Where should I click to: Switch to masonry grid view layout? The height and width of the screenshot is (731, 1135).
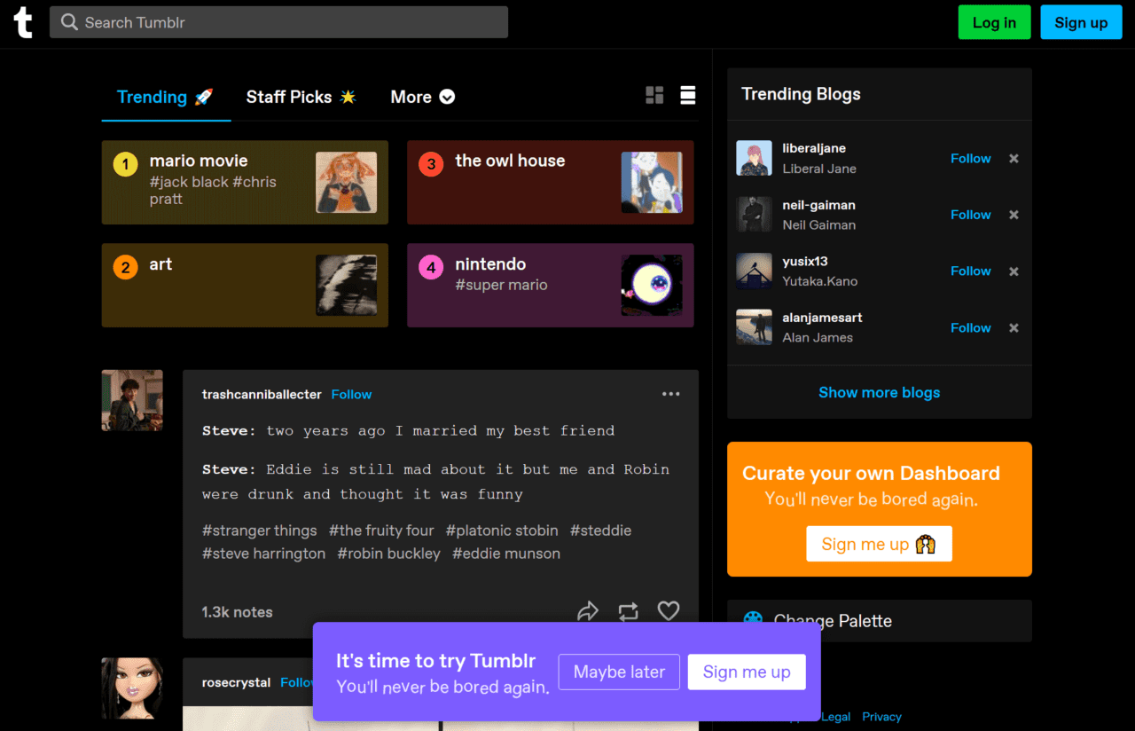coord(654,94)
